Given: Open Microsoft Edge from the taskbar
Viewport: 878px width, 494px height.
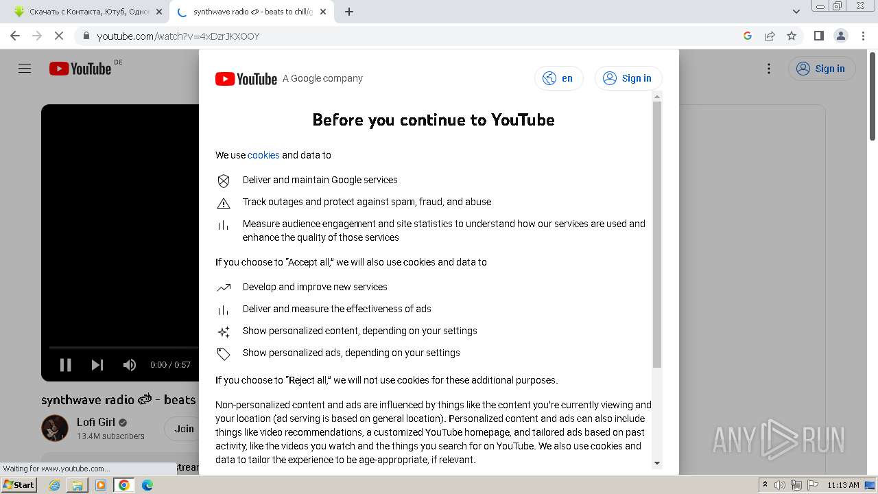Looking at the screenshot, I should (x=147, y=485).
